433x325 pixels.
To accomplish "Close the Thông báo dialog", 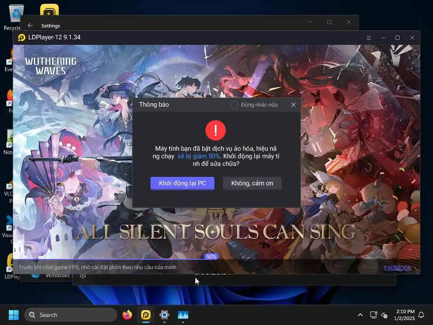I will (293, 105).
